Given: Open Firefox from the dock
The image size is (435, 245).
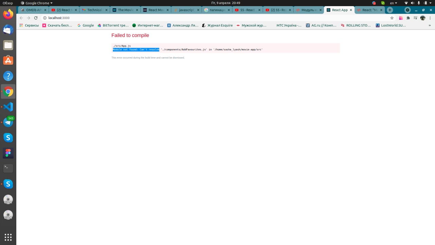Looking at the screenshot, I should tap(8, 14).
